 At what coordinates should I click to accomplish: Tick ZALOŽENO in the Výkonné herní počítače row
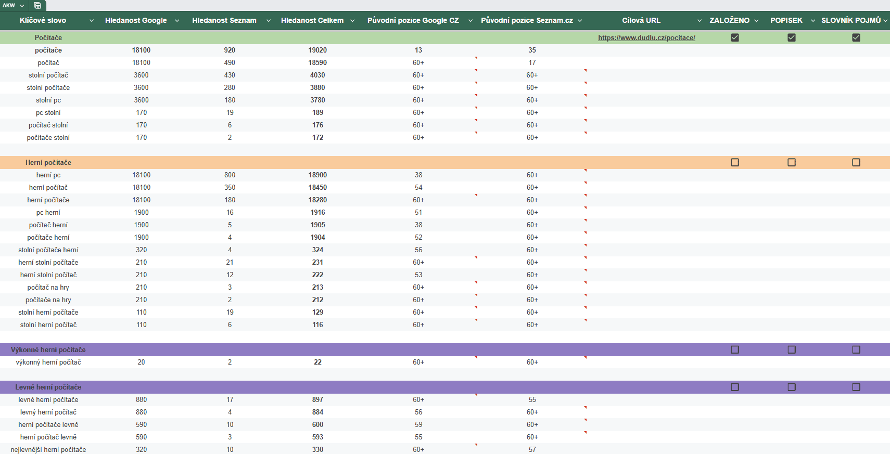click(x=735, y=349)
